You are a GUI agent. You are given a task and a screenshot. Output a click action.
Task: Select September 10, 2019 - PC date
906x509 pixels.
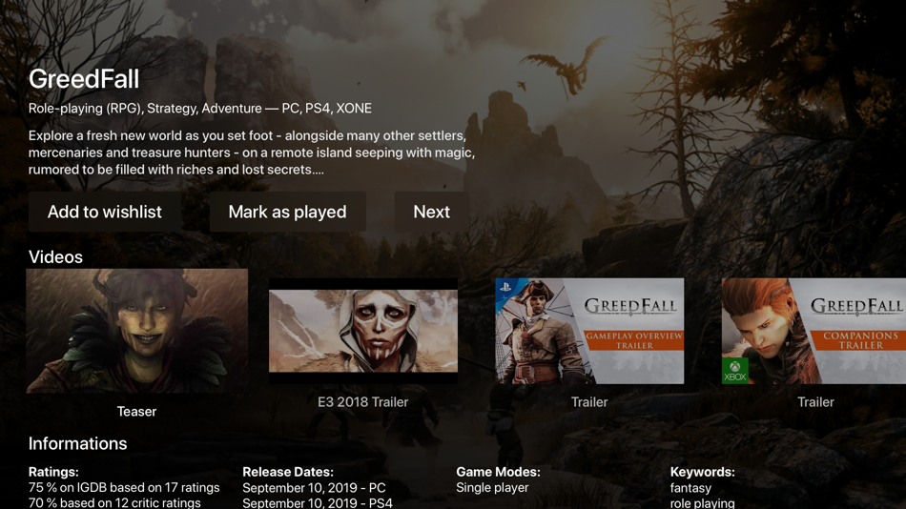pos(314,488)
